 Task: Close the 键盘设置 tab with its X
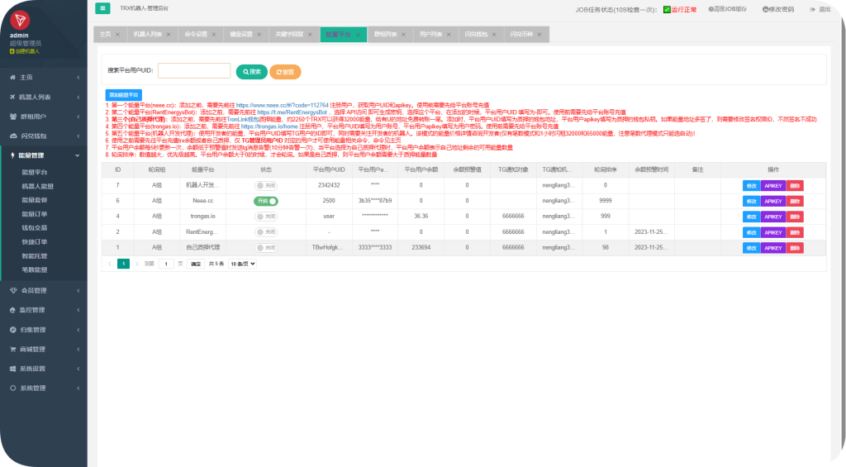(x=259, y=35)
